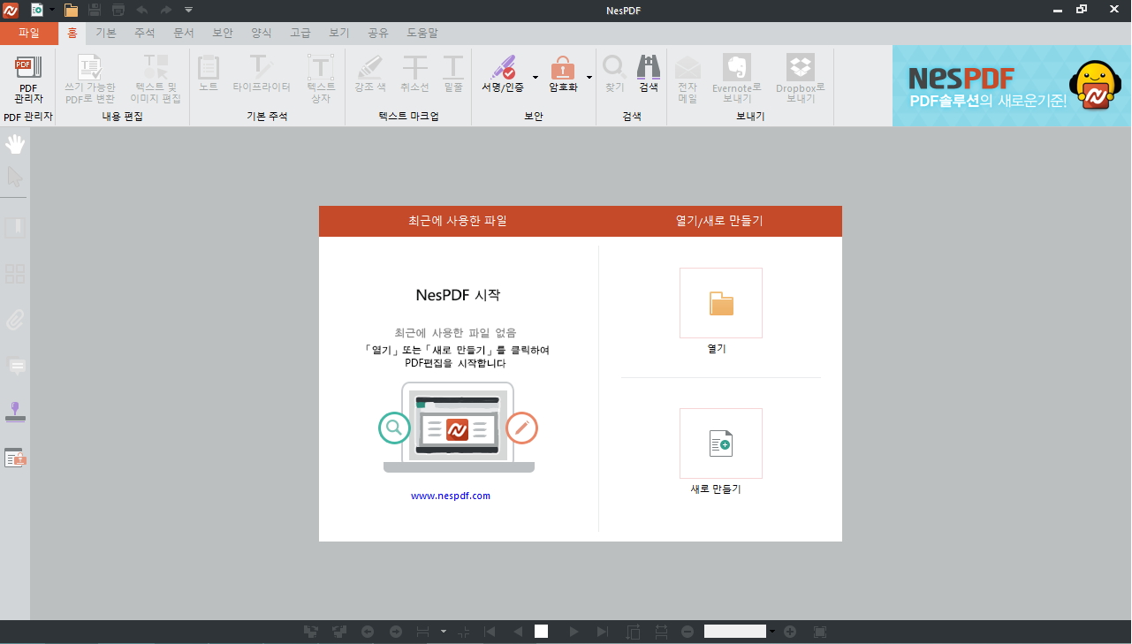Jump to the last page in status bar
This screenshot has height=644, width=1132.
(603, 632)
